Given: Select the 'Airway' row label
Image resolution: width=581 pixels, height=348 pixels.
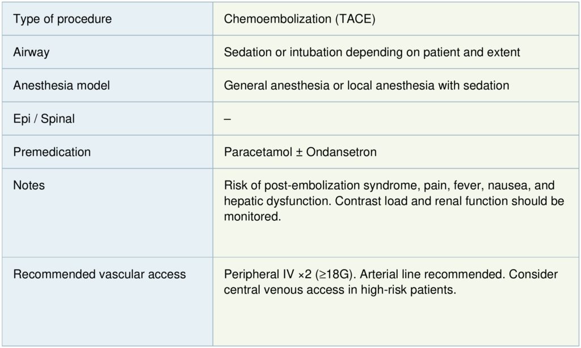Looking at the screenshot, I should [x=31, y=52].
